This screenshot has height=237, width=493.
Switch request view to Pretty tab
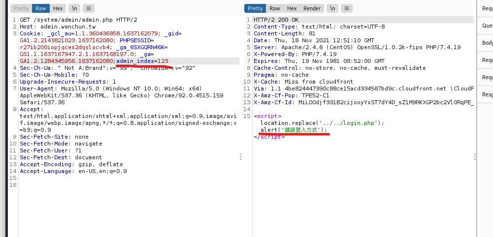click(21, 8)
